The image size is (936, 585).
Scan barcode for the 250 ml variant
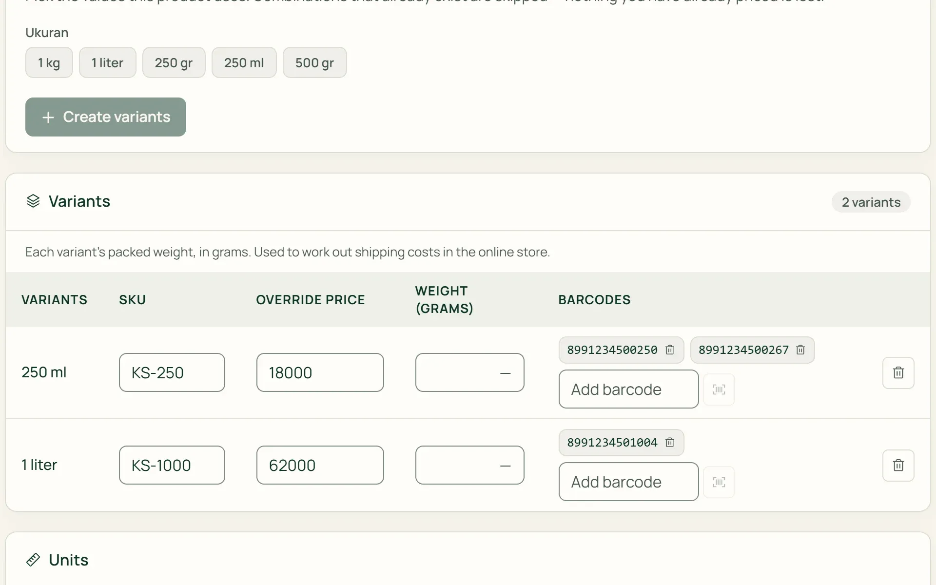pyautogui.click(x=719, y=390)
